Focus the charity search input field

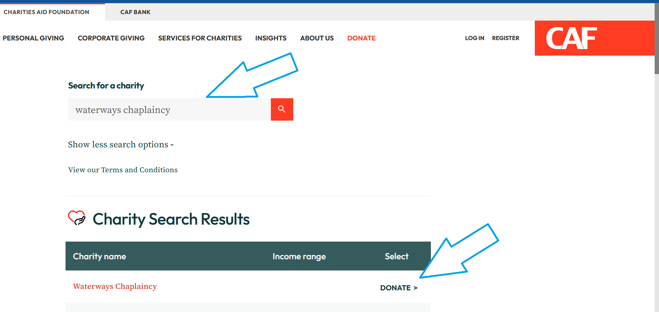(x=169, y=109)
